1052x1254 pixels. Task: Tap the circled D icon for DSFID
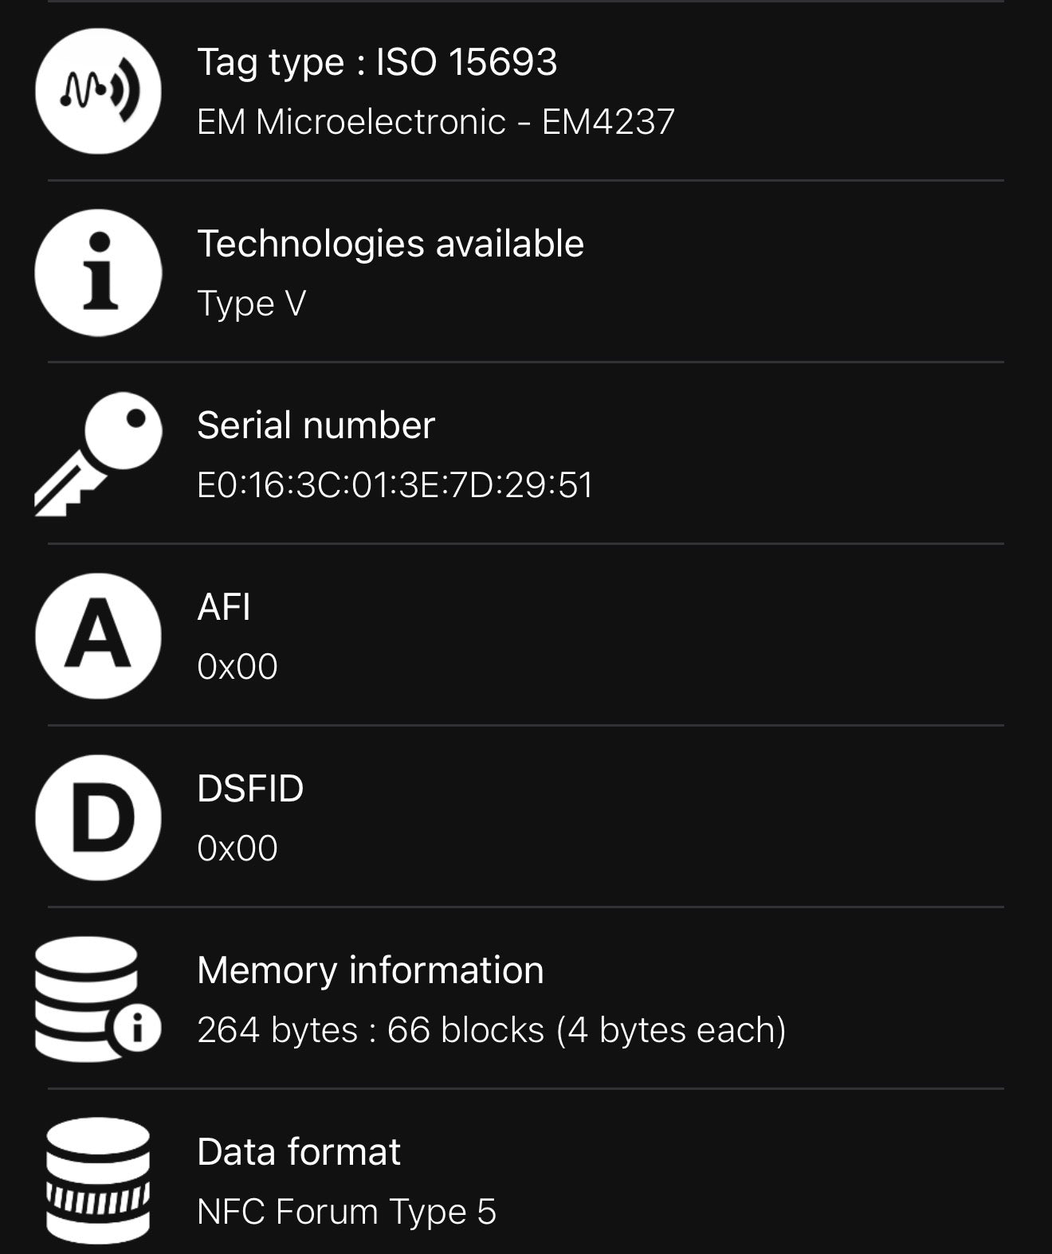point(98,817)
